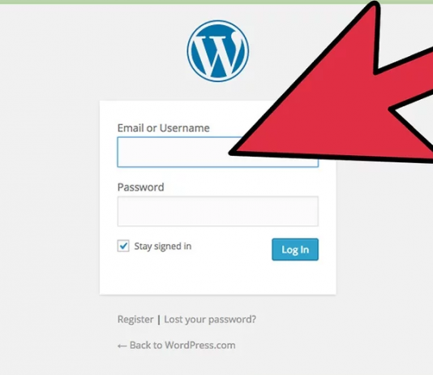Click the blue checkmark in the checkbox
This screenshot has width=433, height=375.
[123, 245]
